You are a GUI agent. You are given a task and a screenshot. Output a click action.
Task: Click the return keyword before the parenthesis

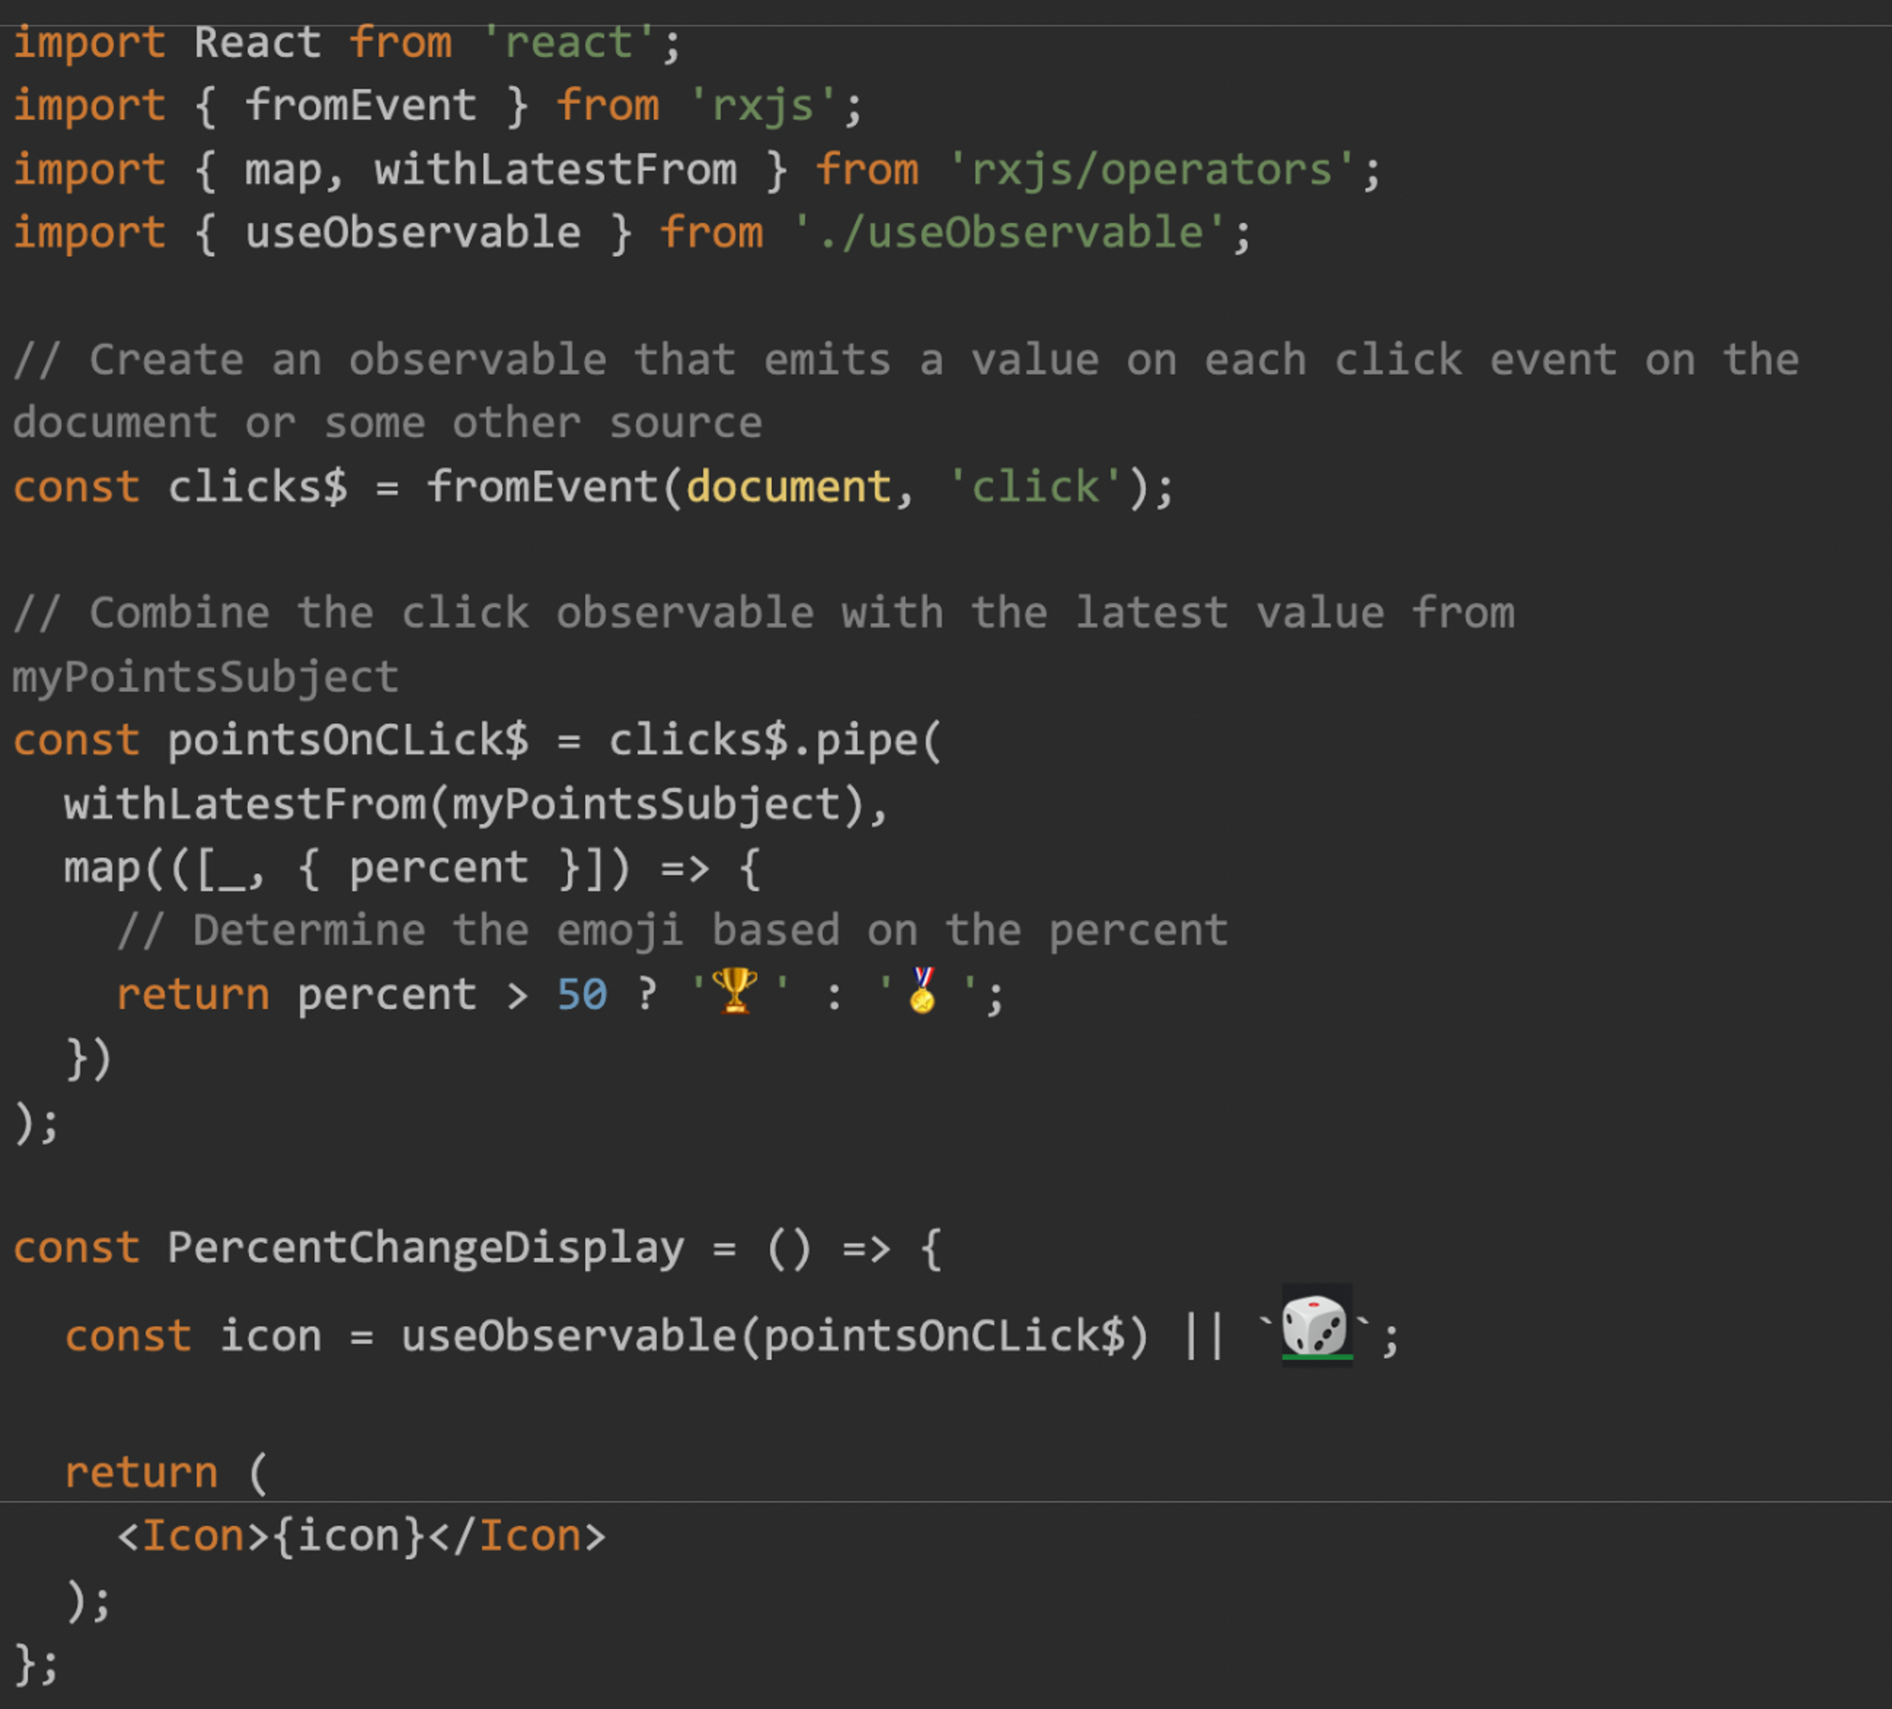[x=141, y=1472]
